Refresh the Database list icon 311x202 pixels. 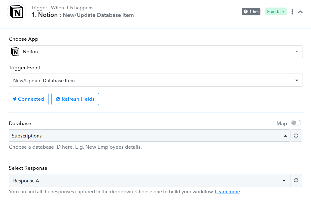296,136
